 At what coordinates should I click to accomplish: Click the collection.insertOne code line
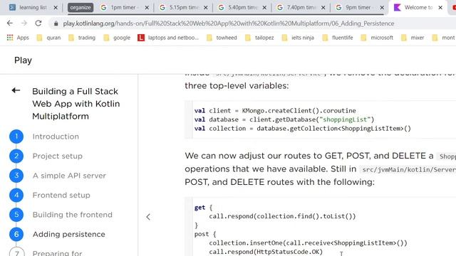(x=308, y=243)
